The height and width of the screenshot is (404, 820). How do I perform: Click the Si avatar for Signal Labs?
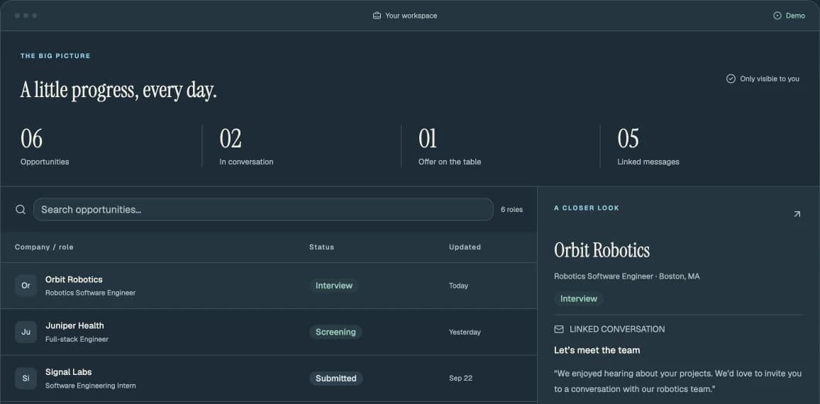(x=26, y=378)
